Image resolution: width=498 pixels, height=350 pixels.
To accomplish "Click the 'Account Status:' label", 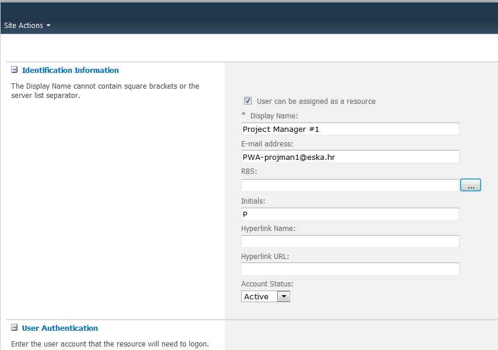I will click(267, 284).
